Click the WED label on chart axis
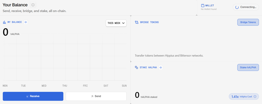262x104 pixels. [44, 86]
